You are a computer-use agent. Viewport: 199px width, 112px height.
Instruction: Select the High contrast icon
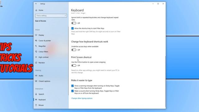coord(36,57)
